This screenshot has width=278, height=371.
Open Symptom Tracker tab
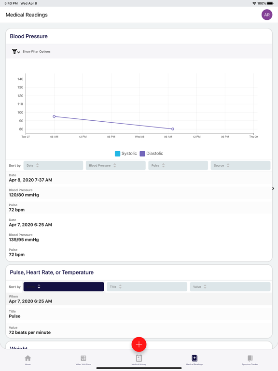pyautogui.click(x=250, y=360)
